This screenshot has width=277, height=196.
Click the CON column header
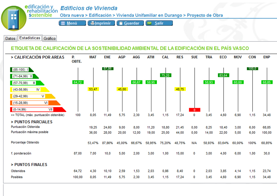click(252, 57)
